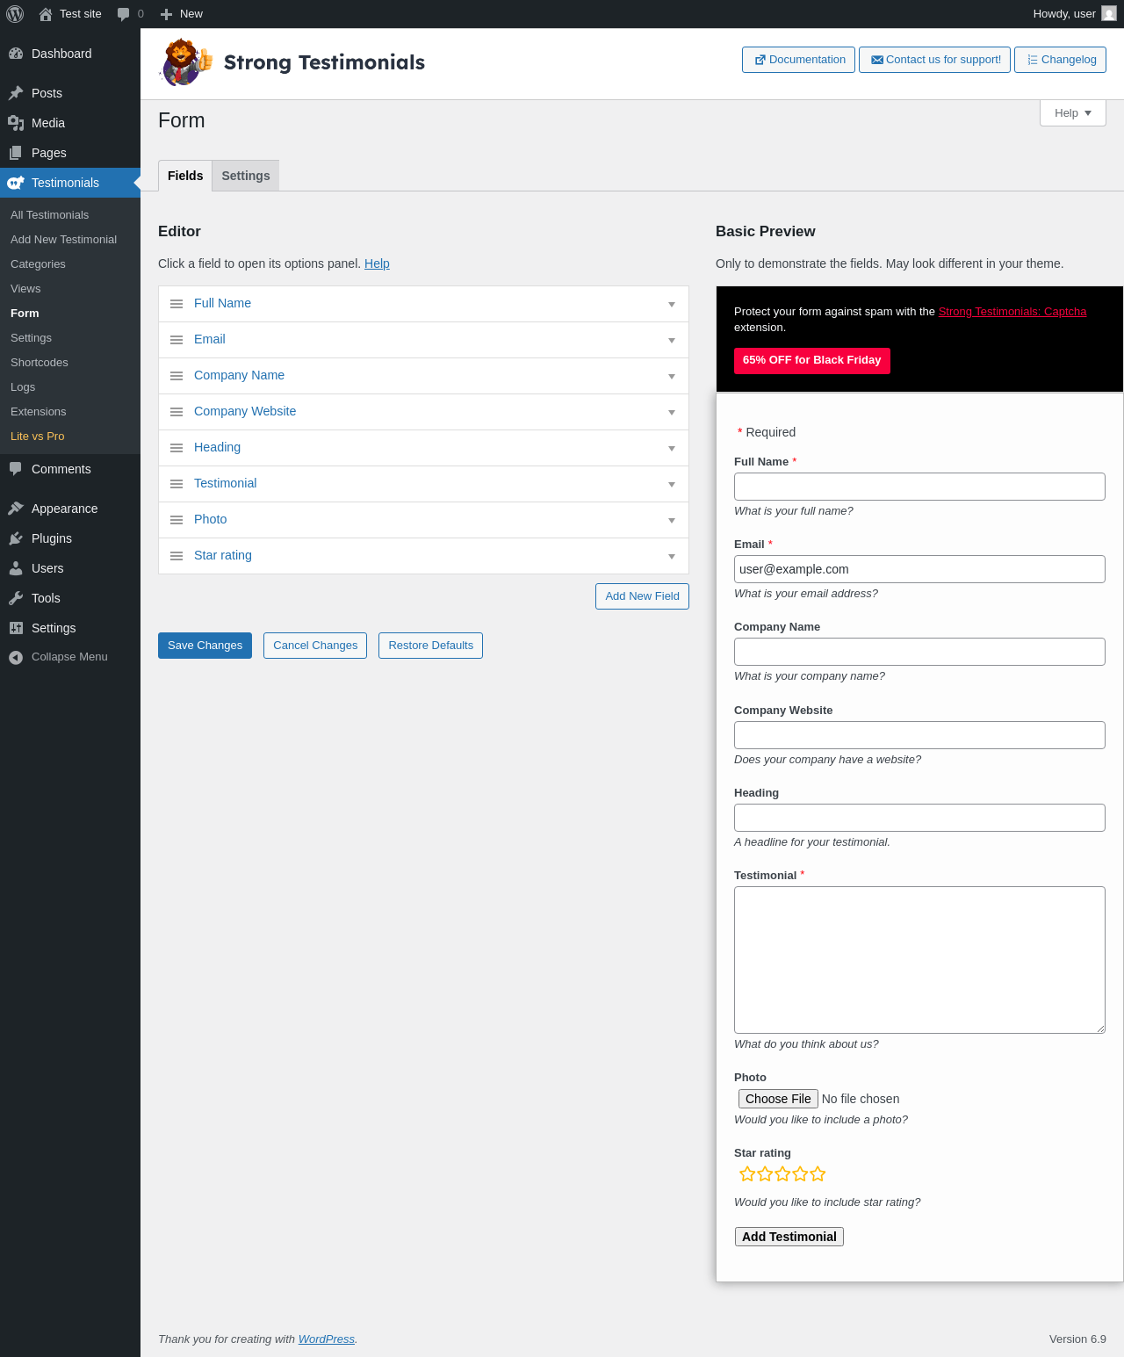Click the Pages icon in sidebar
The width and height of the screenshot is (1124, 1357).
coord(16,153)
